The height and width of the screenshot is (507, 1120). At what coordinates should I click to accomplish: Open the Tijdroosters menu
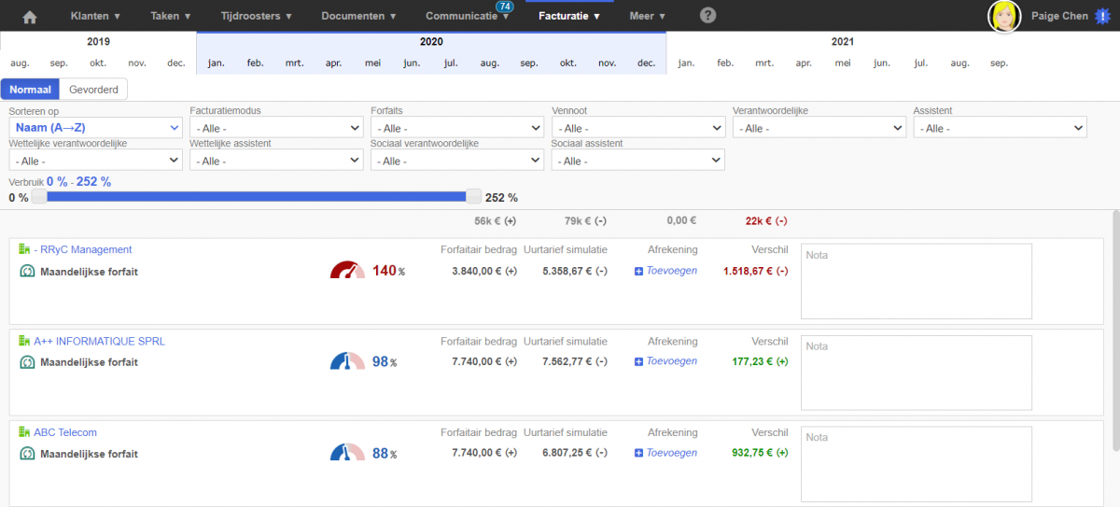tap(257, 16)
